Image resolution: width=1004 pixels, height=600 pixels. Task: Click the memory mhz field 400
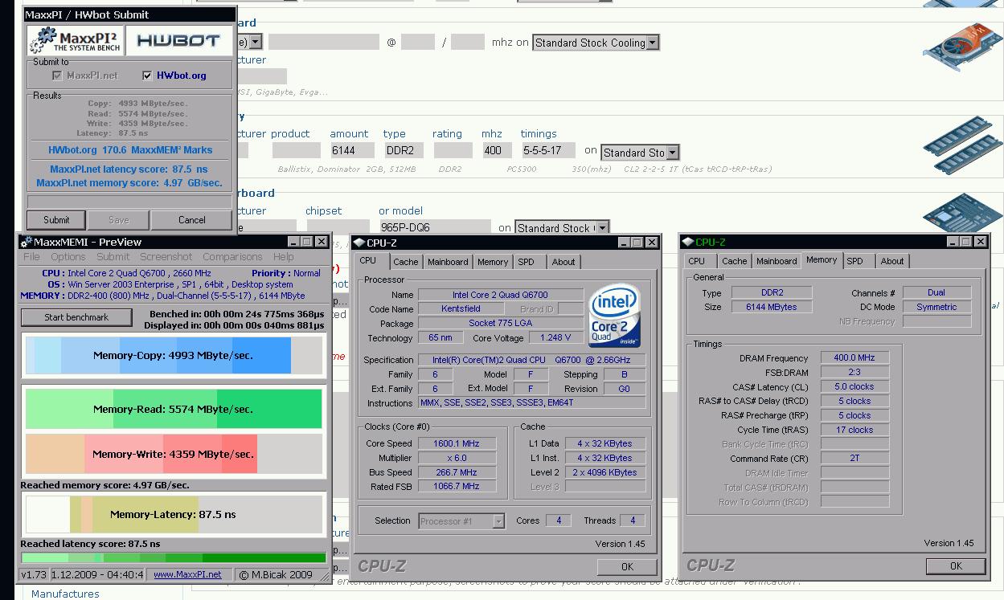pyautogui.click(x=498, y=150)
